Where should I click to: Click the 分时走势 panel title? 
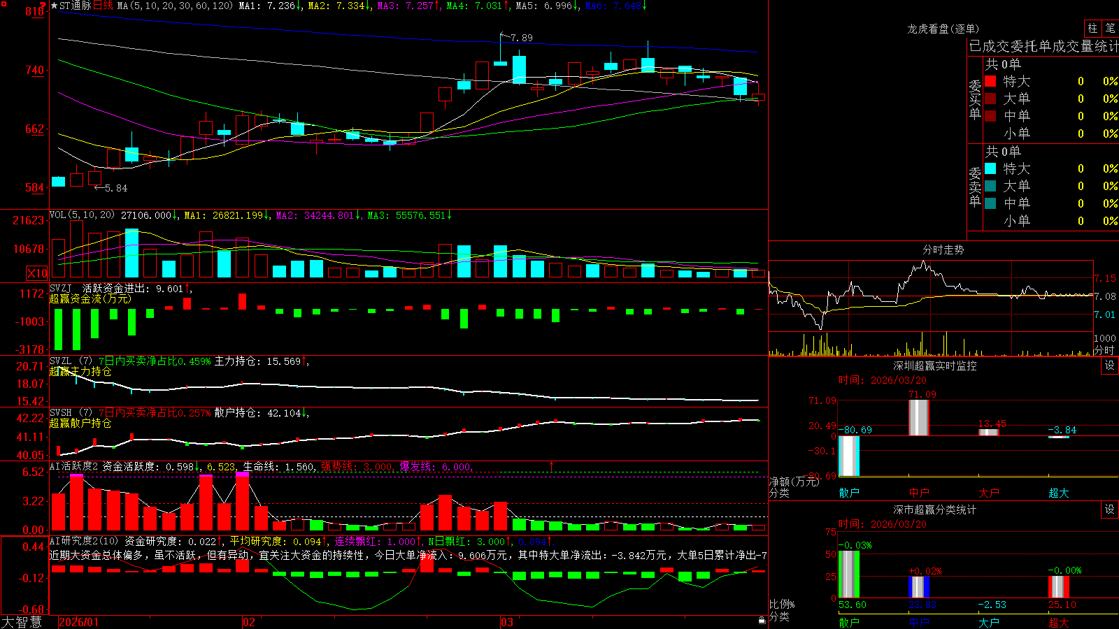coord(943,250)
